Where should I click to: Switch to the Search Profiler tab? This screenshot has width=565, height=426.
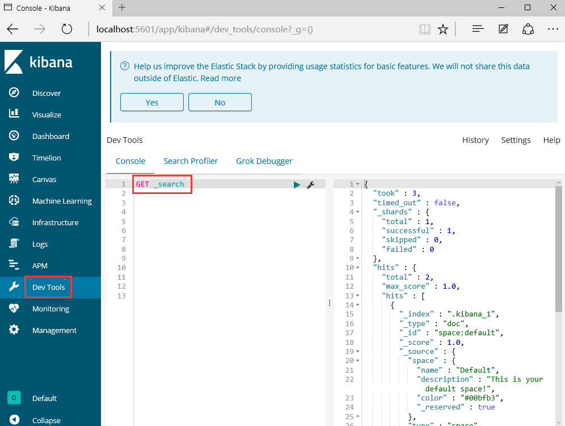pos(191,161)
